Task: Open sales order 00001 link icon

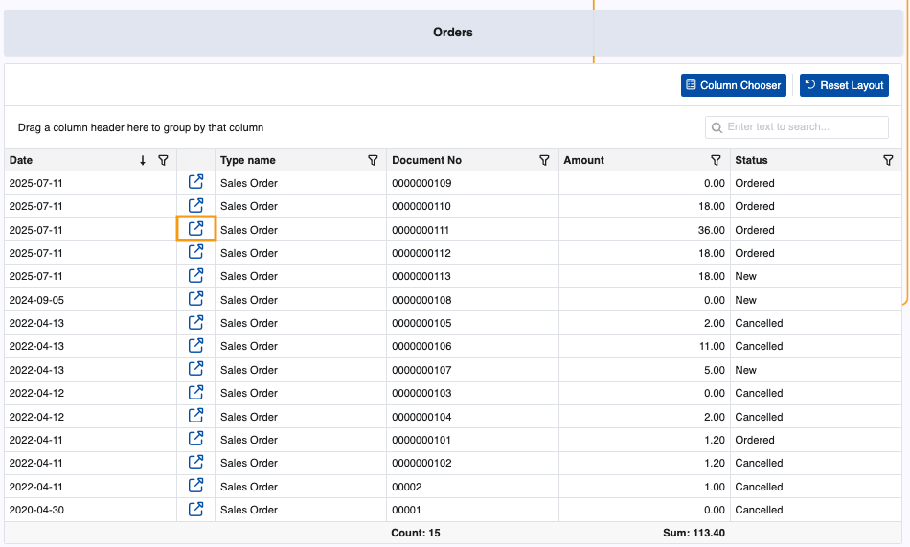Action: pyautogui.click(x=196, y=510)
